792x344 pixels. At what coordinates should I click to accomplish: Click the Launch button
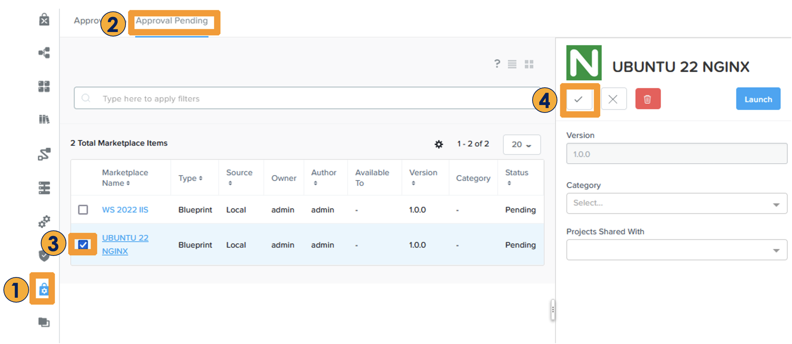[x=758, y=99]
